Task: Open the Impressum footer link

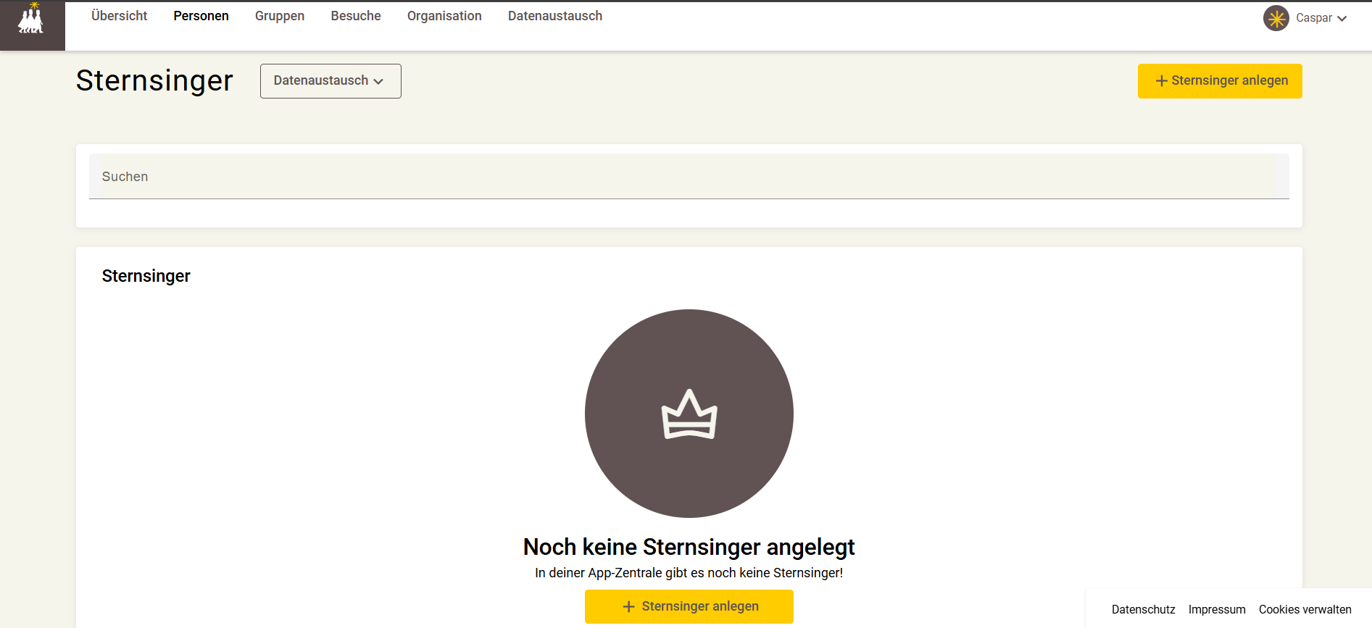Action: pos(1217,610)
